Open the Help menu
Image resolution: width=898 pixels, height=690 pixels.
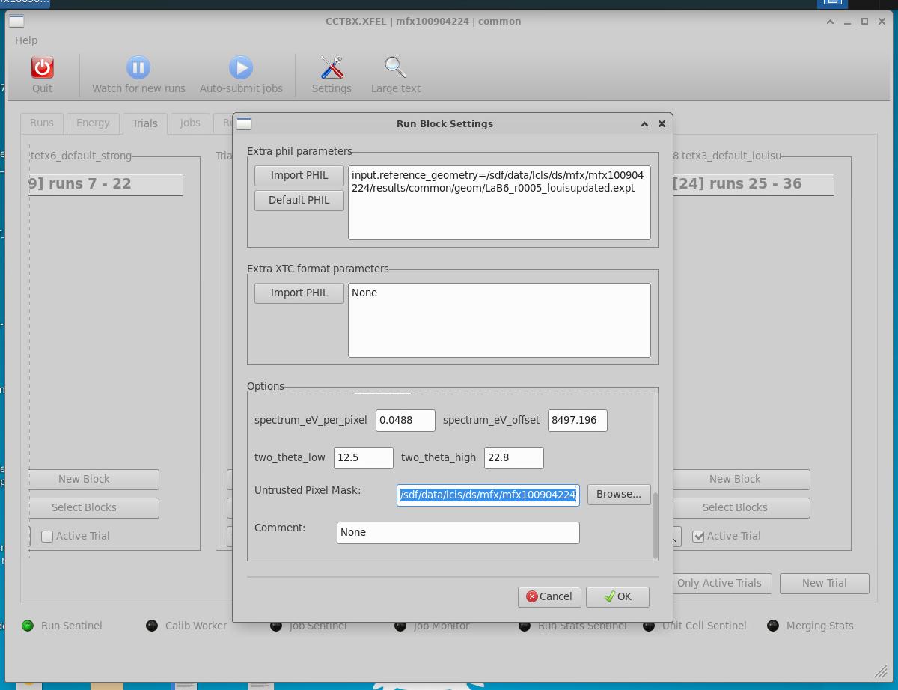click(x=26, y=40)
